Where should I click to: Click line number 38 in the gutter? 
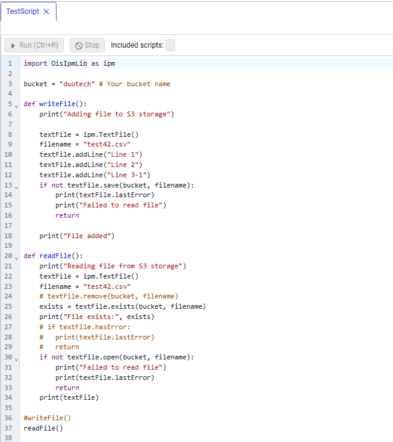point(8,438)
